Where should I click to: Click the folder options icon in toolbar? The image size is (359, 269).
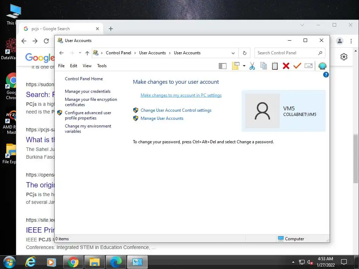click(236, 66)
